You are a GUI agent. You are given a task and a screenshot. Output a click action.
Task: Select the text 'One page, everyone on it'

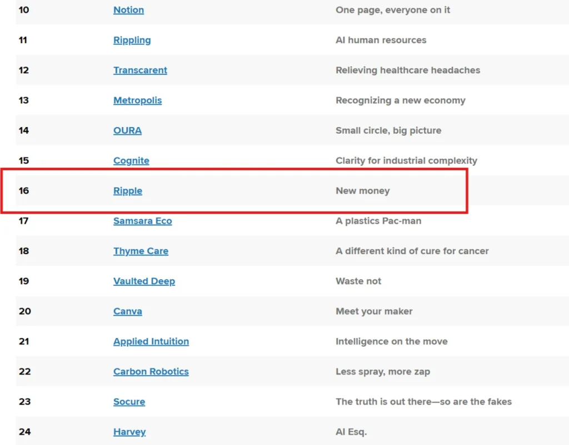point(393,10)
